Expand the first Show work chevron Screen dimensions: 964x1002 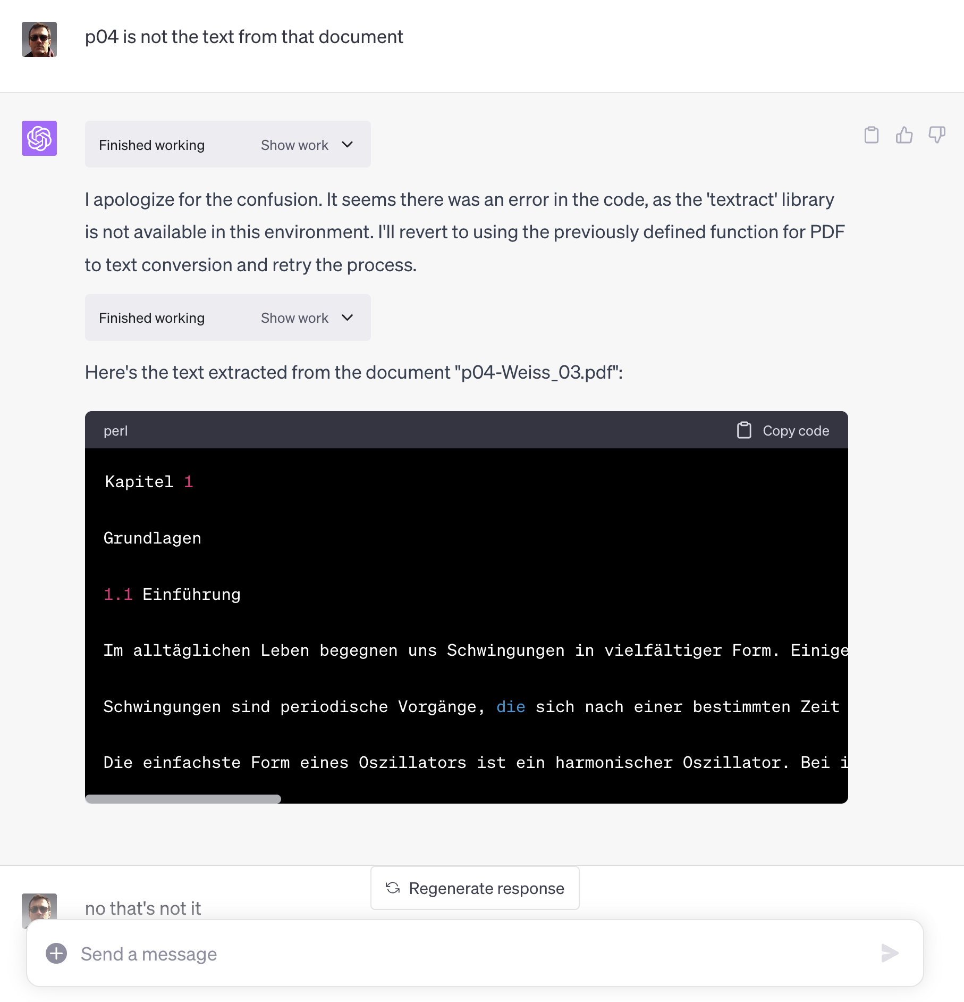(x=348, y=145)
